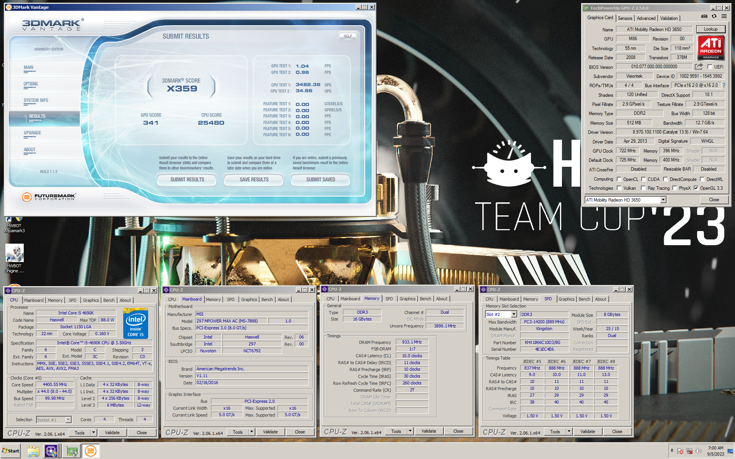Click HELP button in 3DMark Vantage
This screenshot has width=735, height=459.
point(348,36)
